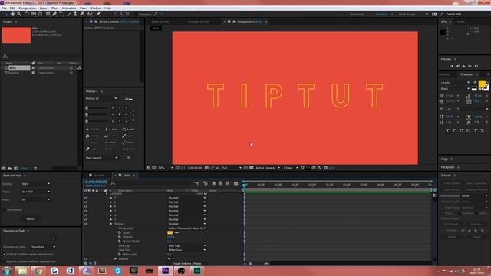Click the timeline current time indicator
The image size is (491, 276).
(244, 186)
